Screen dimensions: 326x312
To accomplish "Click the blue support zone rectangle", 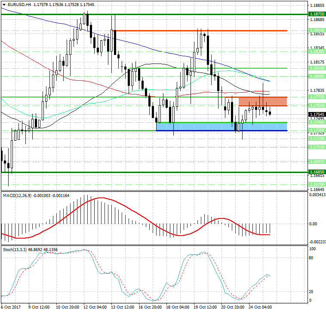I will pos(221,127).
